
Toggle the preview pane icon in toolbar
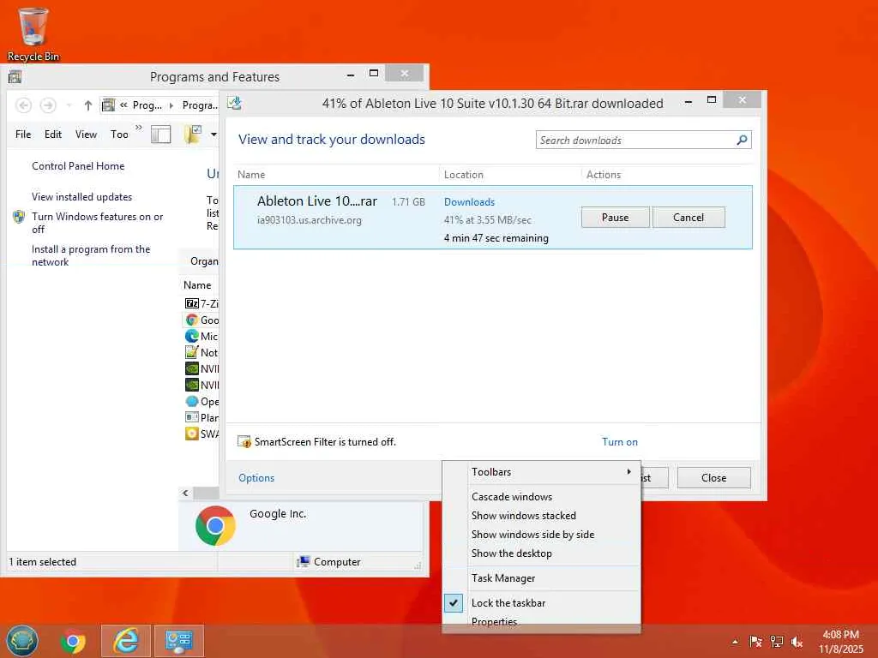click(x=160, y=135)
